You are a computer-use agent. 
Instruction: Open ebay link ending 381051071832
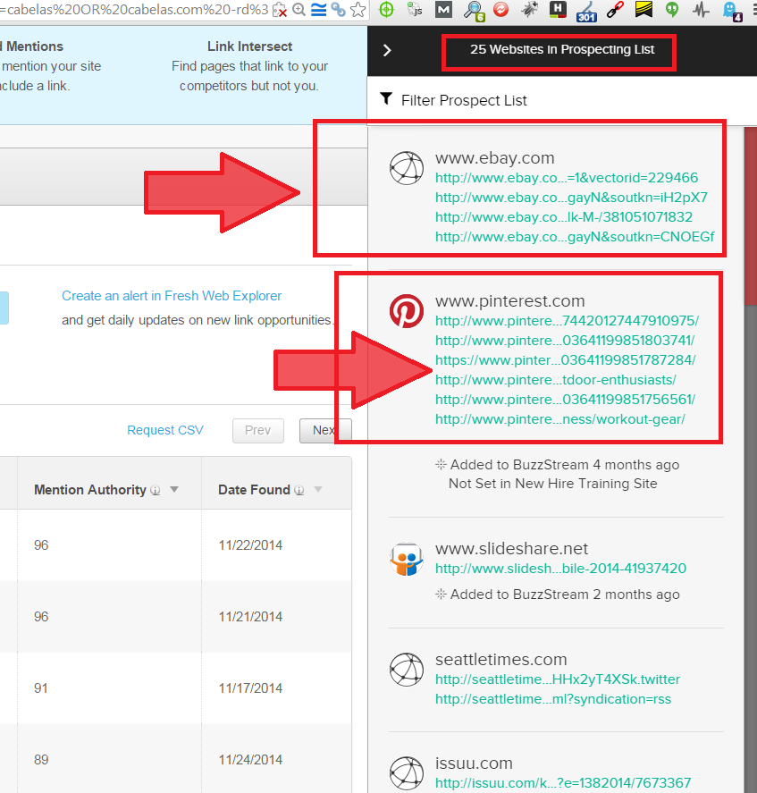[x=564, y=217]
